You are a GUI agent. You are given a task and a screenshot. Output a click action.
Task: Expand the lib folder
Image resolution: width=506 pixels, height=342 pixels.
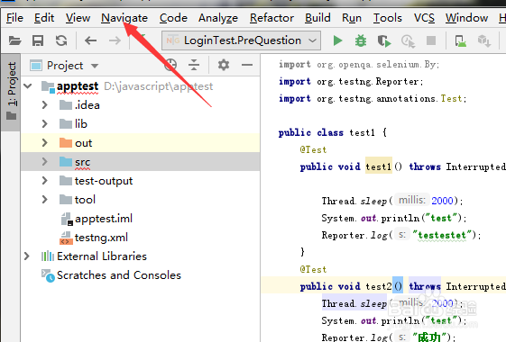(45, 123)
